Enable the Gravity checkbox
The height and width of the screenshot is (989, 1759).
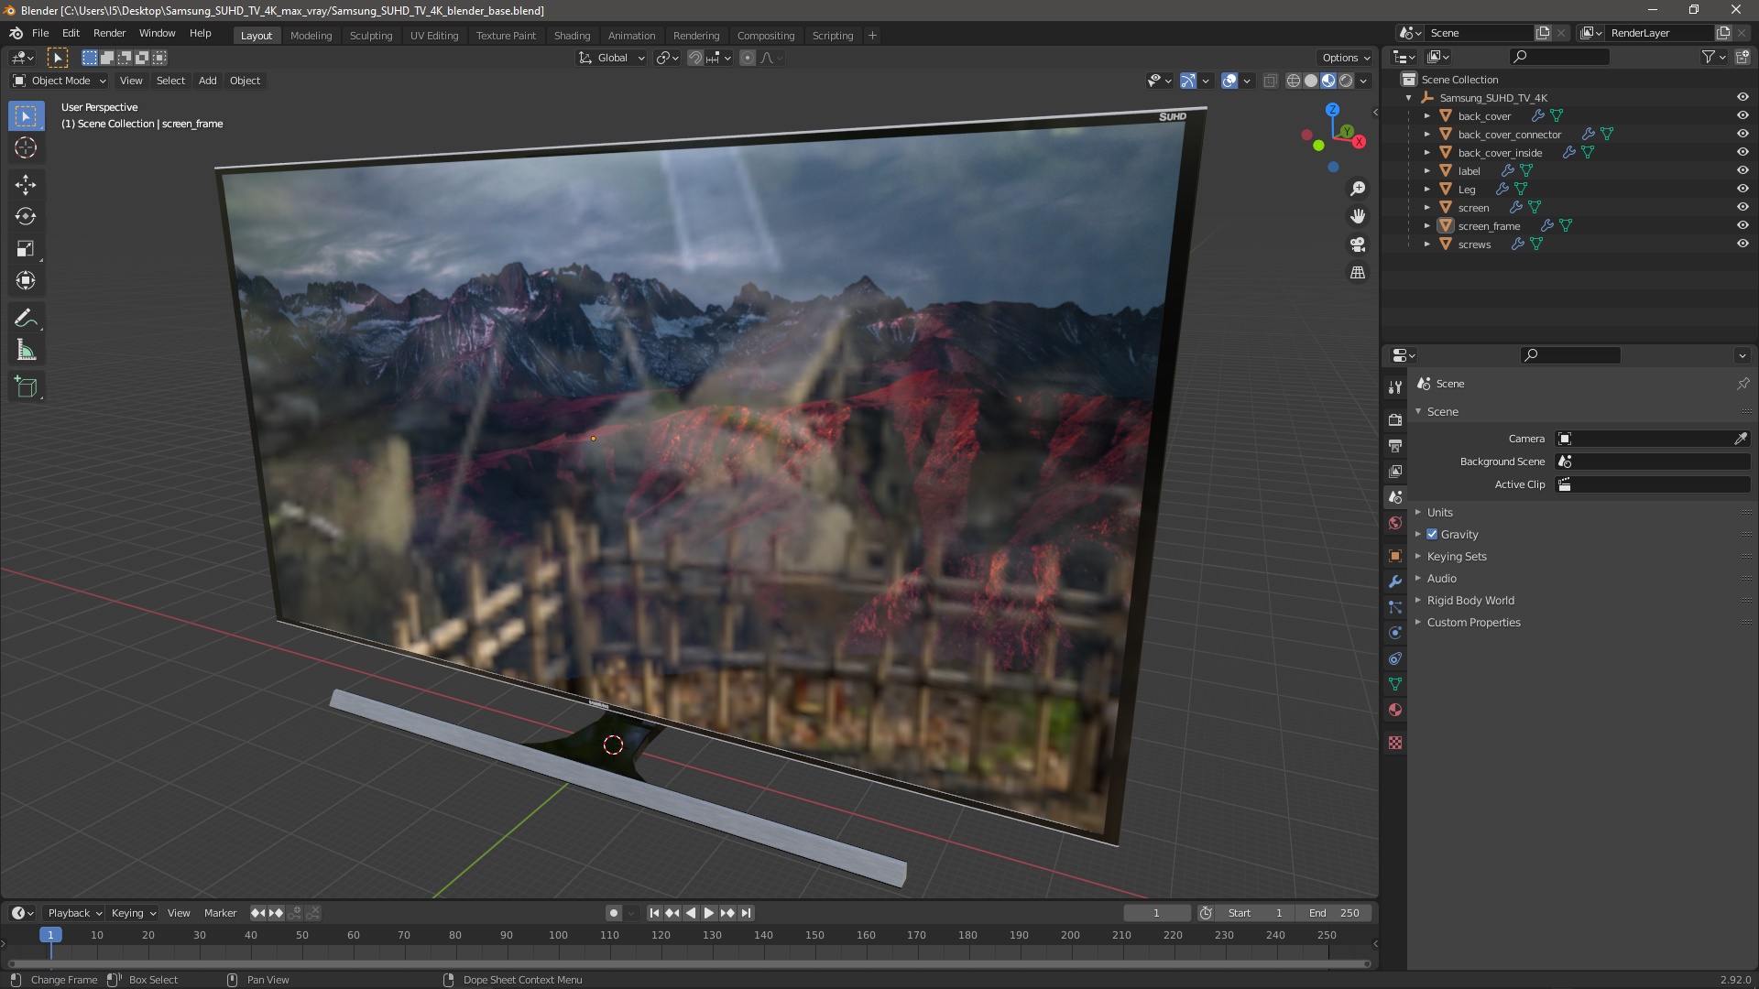click(x=1432, y=534)
